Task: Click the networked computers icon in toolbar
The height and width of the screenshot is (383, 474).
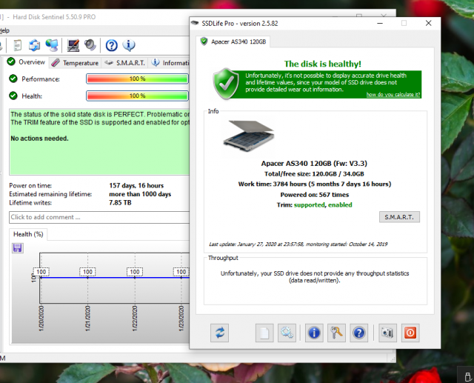Action: tap(52, 46)
